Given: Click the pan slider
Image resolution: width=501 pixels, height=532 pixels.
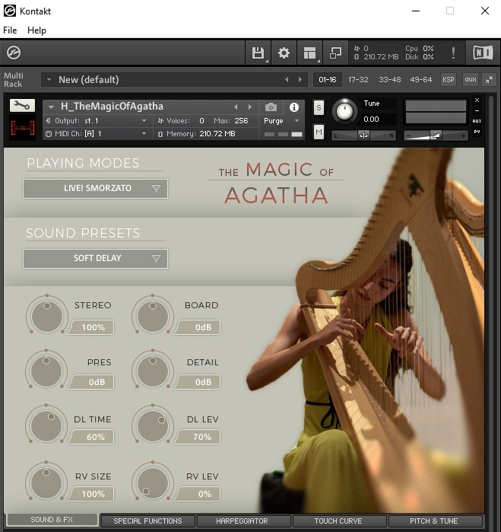Looking at the screenshot, I should pyautogui.click(x=363, y=135).
